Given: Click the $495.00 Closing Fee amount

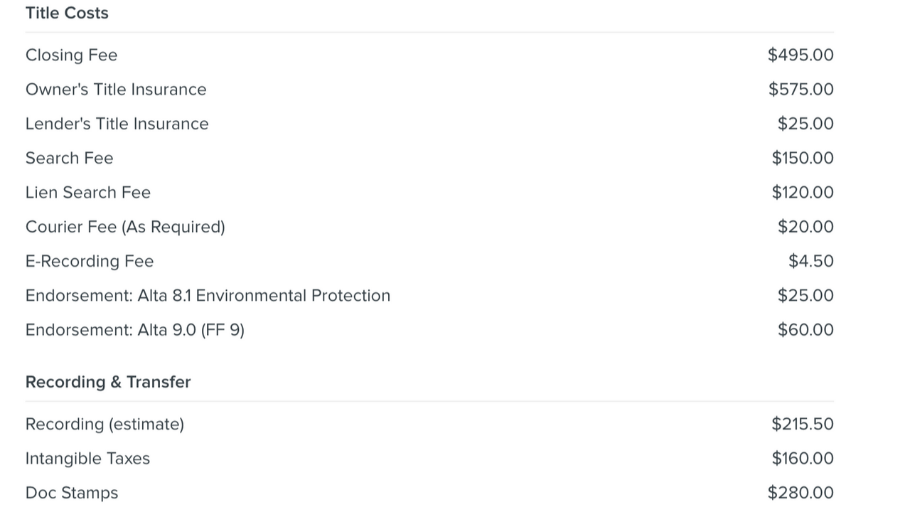Looking at the screenshot, I should [801, 55].
